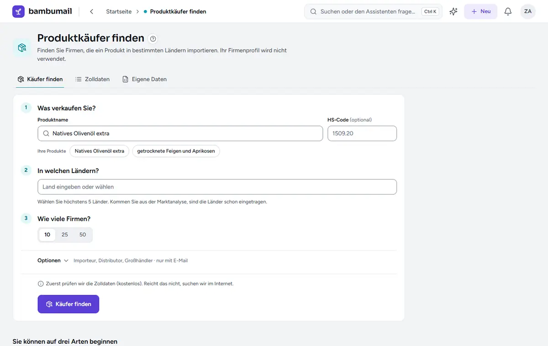Open the notifications bell

click(508, 11)
